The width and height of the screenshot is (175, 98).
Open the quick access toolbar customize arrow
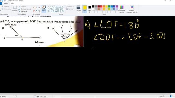(x=7, y=1)
